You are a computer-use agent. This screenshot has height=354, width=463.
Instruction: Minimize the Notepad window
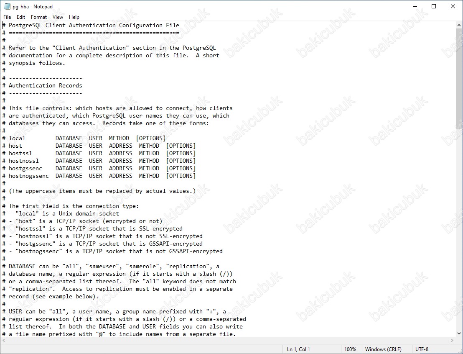coord(415,7)
